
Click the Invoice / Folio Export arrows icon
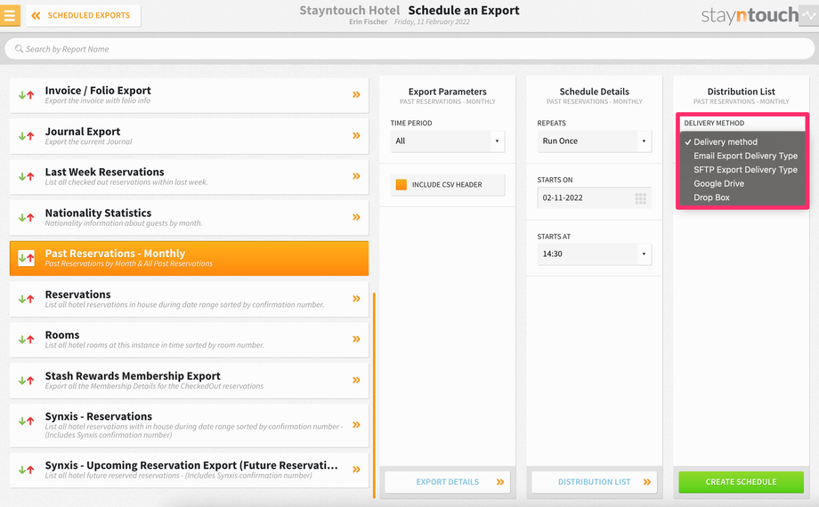pyautogui.click(x=26, y=95)
